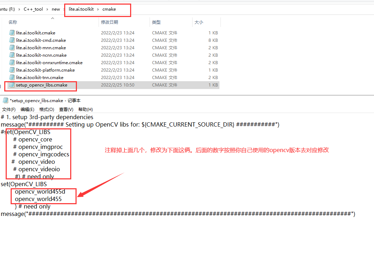Click the lite.ai.toolkit-ncnn.cmake file icon
This screenshot has width=374, height=262.
[12, 55]
